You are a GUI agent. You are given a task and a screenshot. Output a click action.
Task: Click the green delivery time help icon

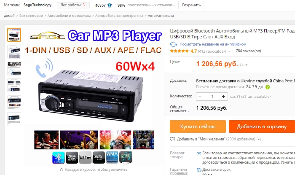pyautogui.click(x=268, y=87)
